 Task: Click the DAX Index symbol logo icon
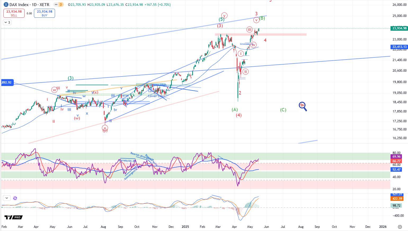point(6,5)
